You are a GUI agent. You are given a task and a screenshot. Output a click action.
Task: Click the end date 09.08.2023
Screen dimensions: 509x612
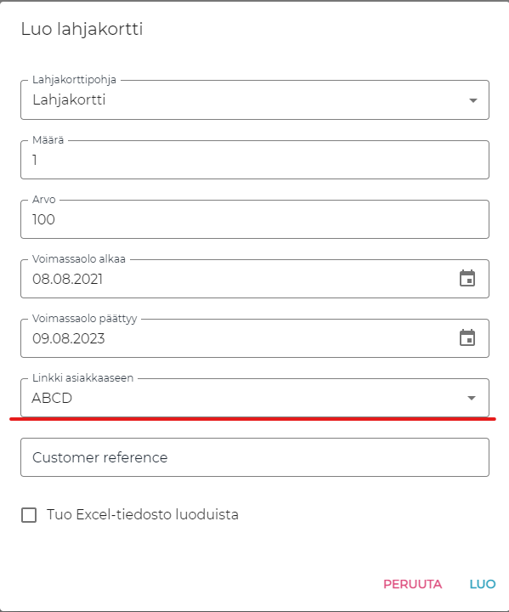point(69,338)
